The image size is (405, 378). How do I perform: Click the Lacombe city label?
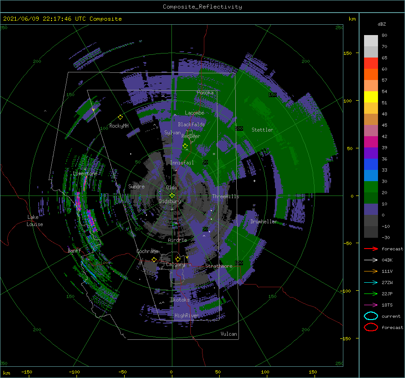(194, 113)
